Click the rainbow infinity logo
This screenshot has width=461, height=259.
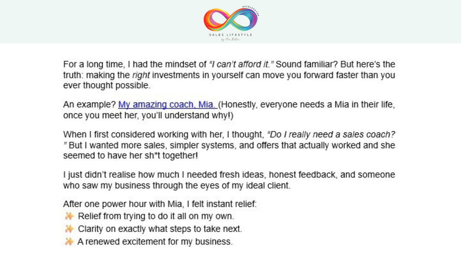pos(230,19)
